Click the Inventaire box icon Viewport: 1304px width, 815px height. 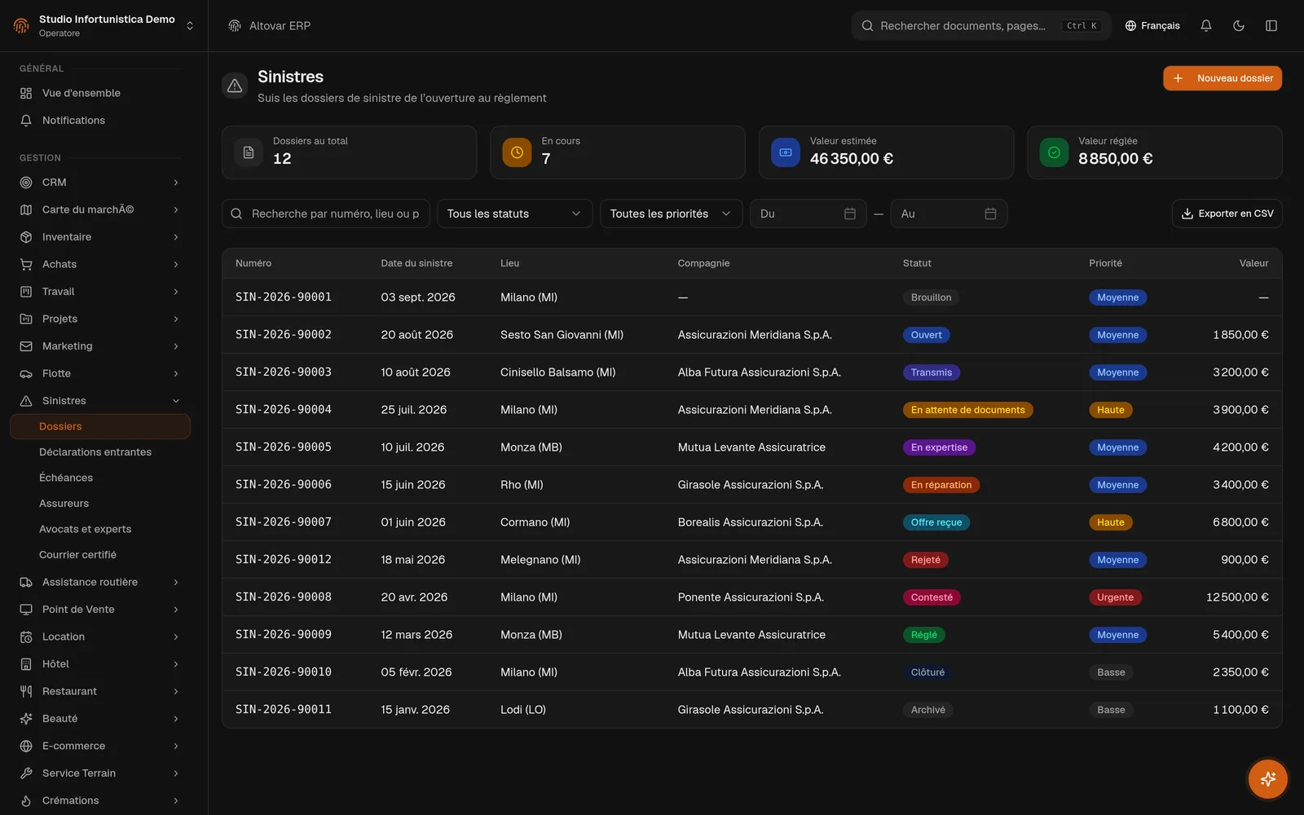tap(26, 237)
